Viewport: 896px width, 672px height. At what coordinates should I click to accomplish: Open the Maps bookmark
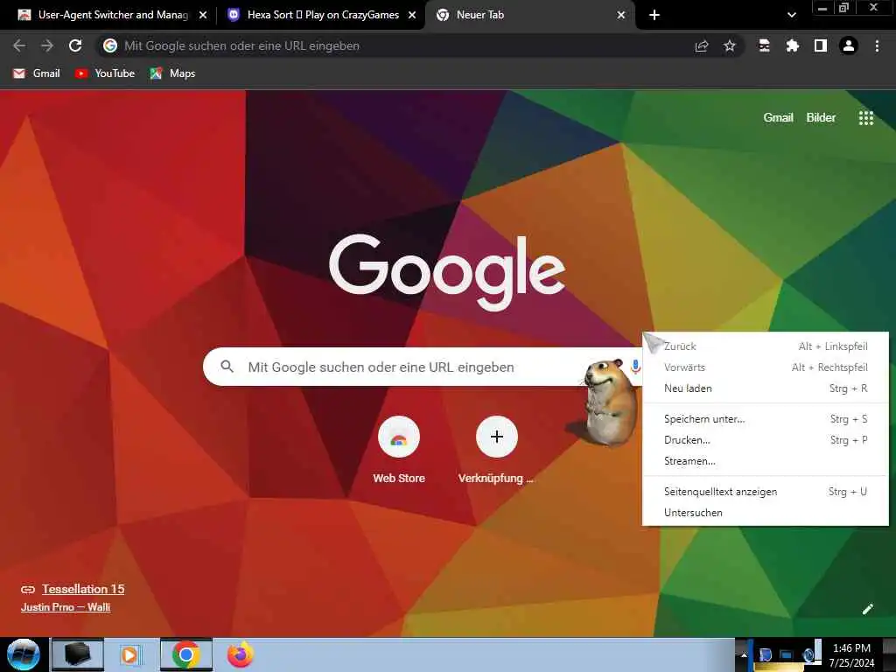tap(172, 73)
